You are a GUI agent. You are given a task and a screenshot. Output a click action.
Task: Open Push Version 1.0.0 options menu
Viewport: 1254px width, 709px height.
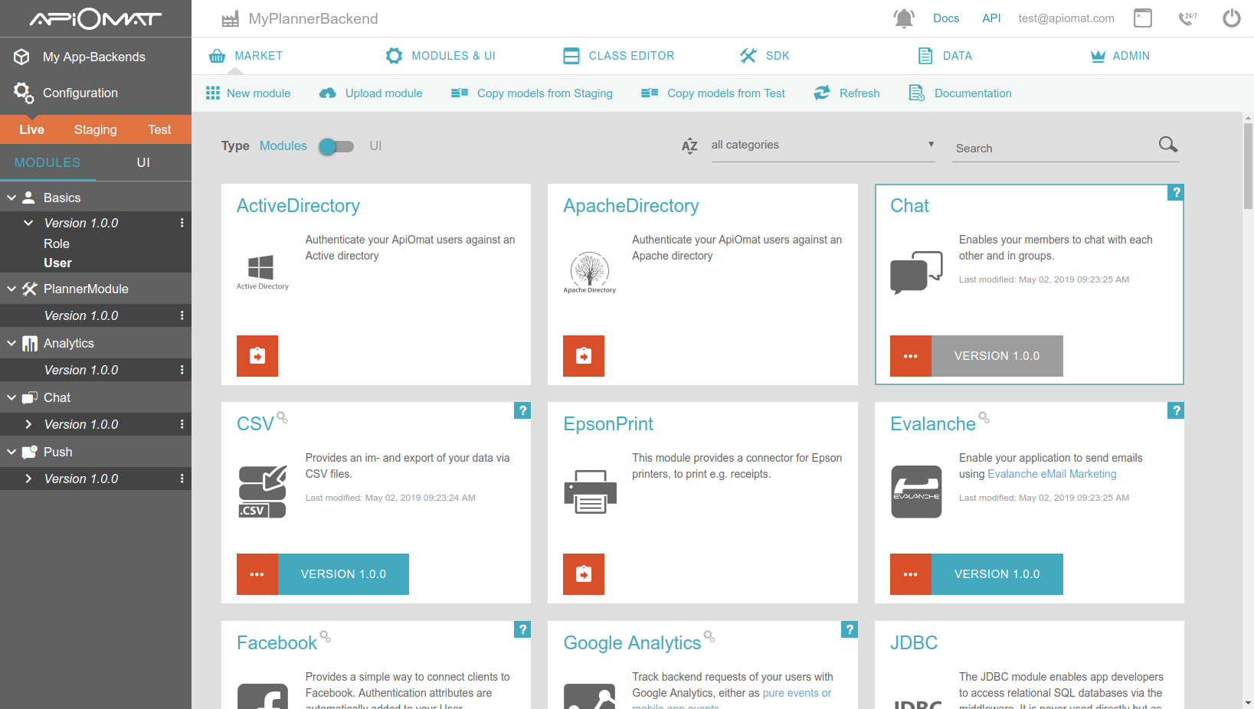tap(182, 479)
